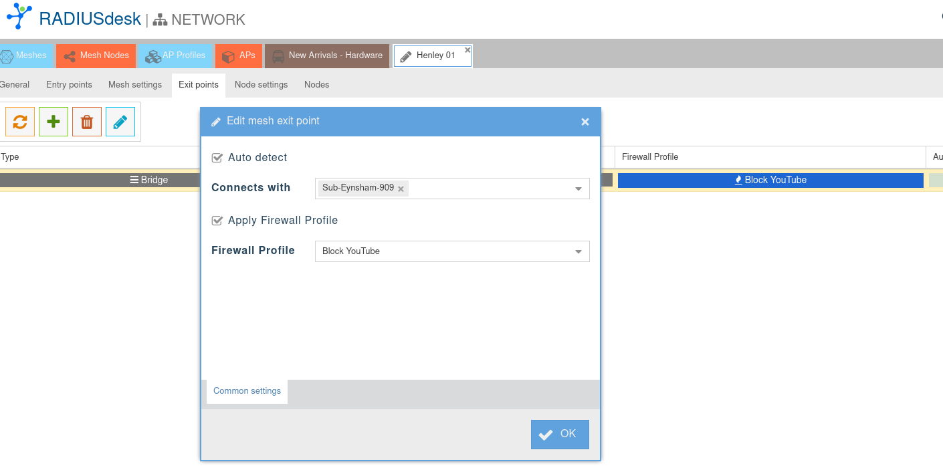Click the trash delete icon
Screen dimensions: 943x476
pyautogui.click(x=87, y=122)
